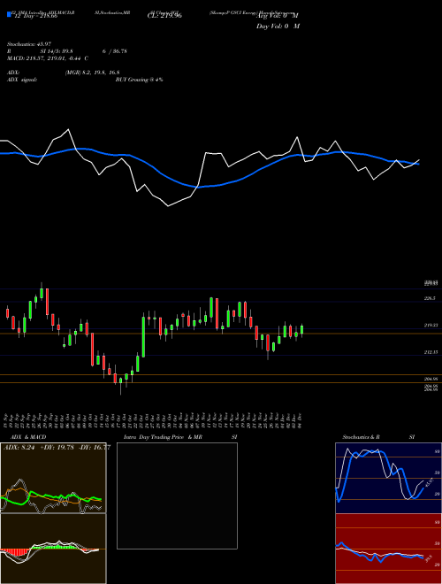Click the 'ADX: 8.24' reading in ADX panel
Screen dimensions: 442x584
click(19, 448)
